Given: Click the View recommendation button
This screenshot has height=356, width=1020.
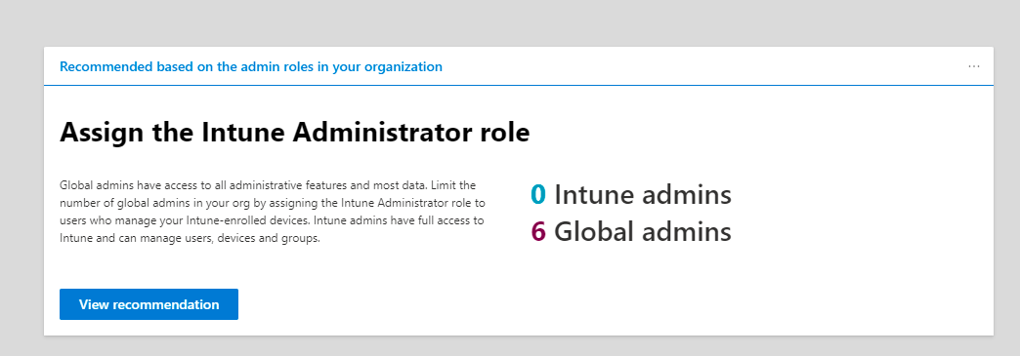Looking at the screenshot, I should 149,304.
